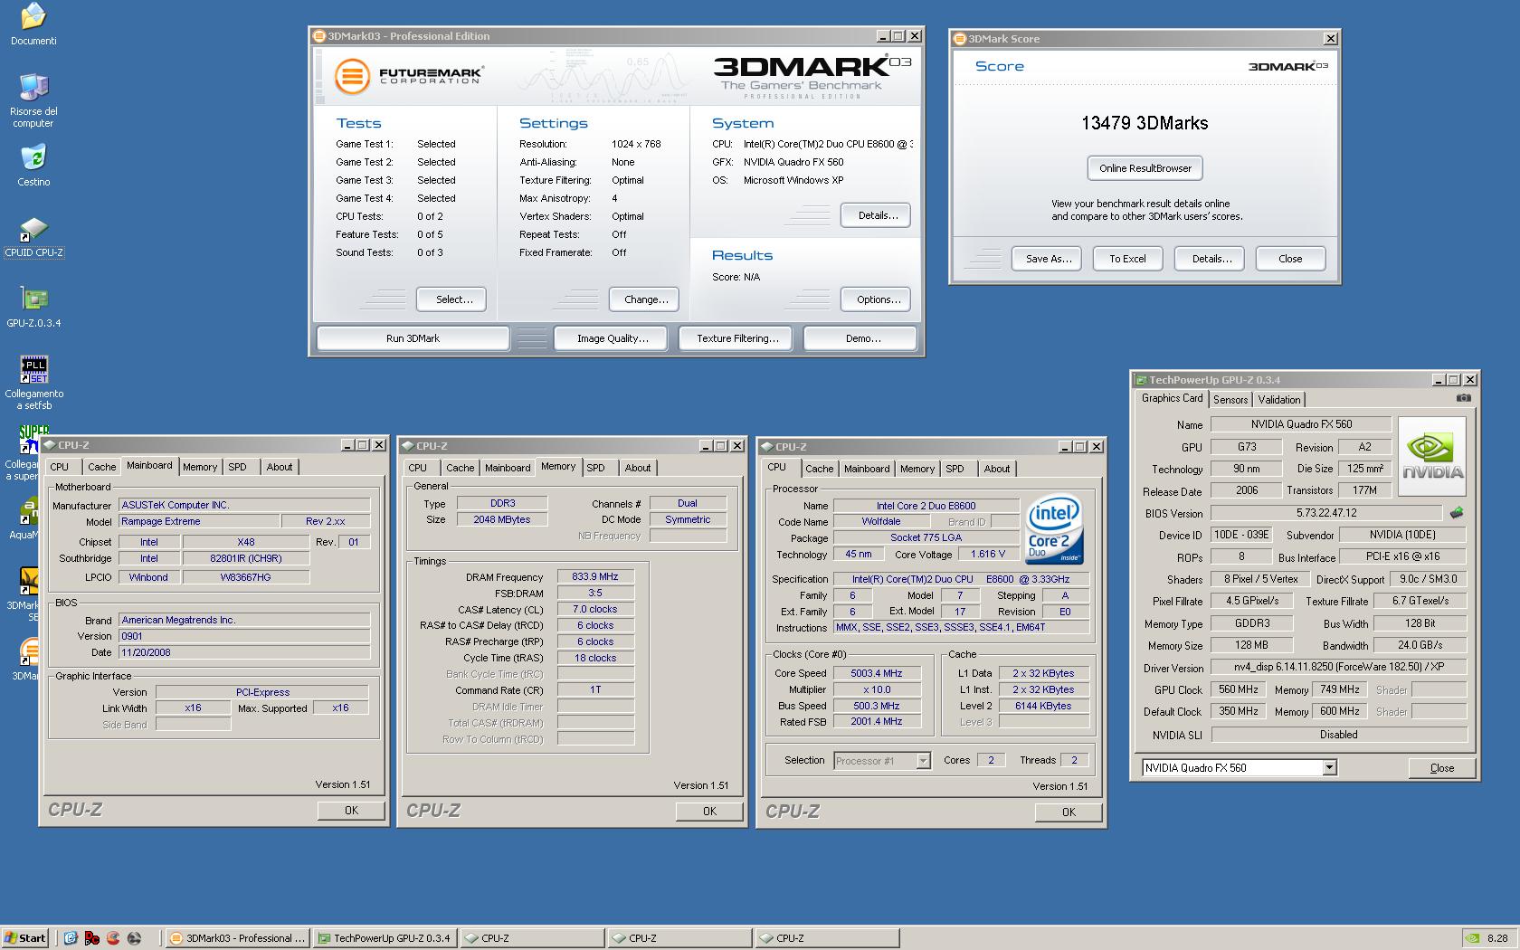Viewport: 1520px width, 950px height.
Task: Launch the GPU-Z.0.3.4 desktop icon
Action: click(x=33, y=299)
